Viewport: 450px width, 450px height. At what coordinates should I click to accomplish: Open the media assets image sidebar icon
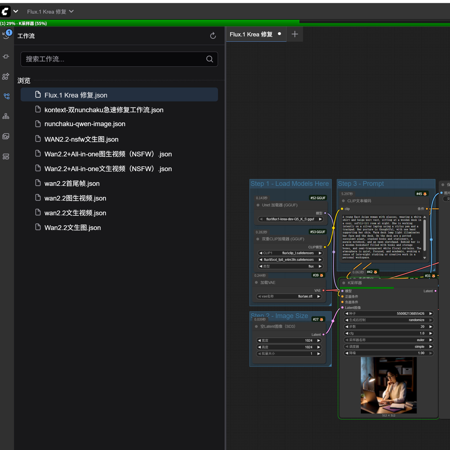[6, 136]
